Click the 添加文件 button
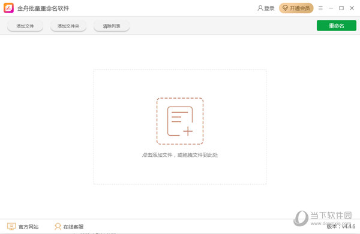360x234 pixels. pyautogui.click(x=25, y=26)
